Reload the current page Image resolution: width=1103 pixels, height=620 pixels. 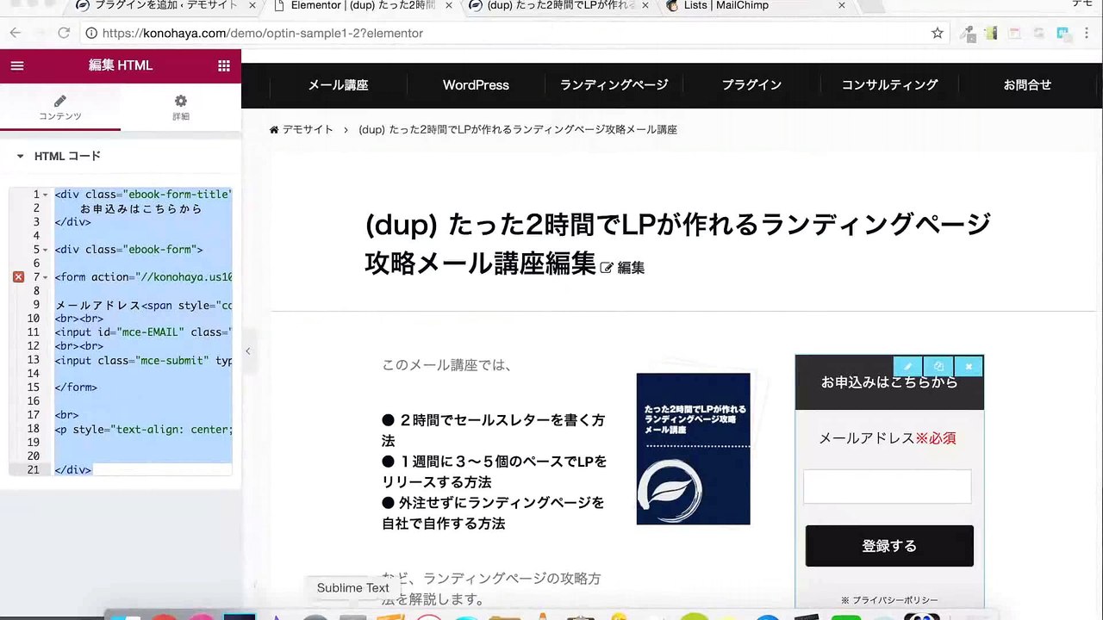point(64,33)
